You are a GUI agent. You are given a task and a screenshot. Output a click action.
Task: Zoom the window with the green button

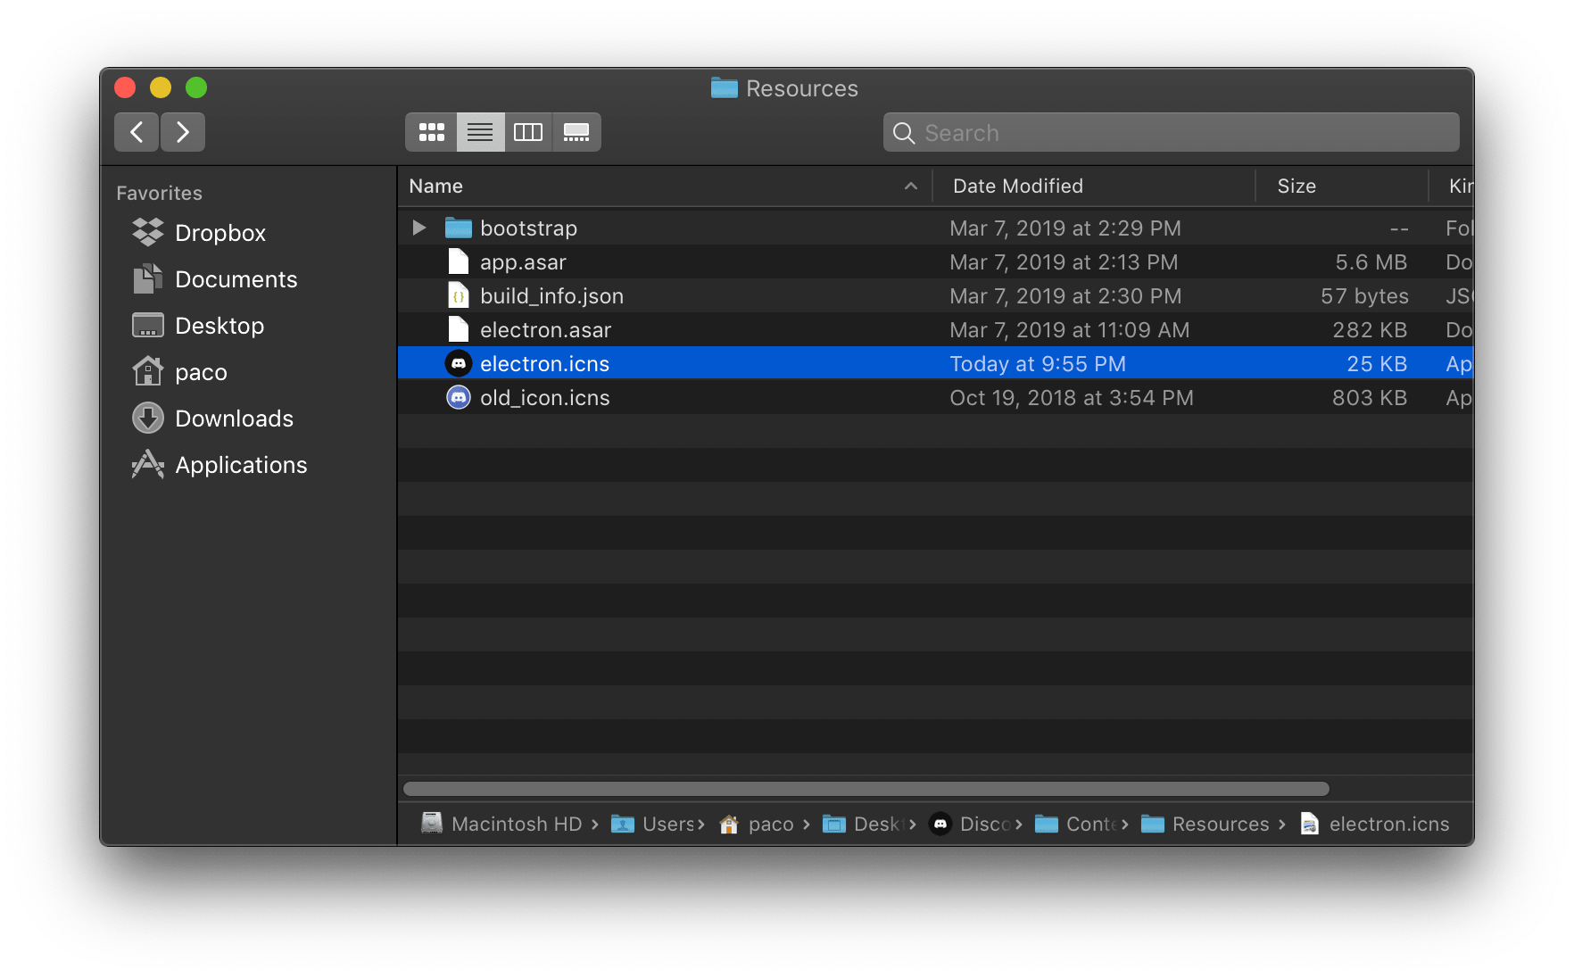[x=196, y=87]
